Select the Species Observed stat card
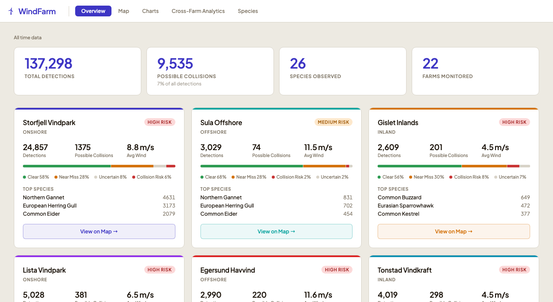The height and width of the screenshot is (302, 553). point(343,71)
